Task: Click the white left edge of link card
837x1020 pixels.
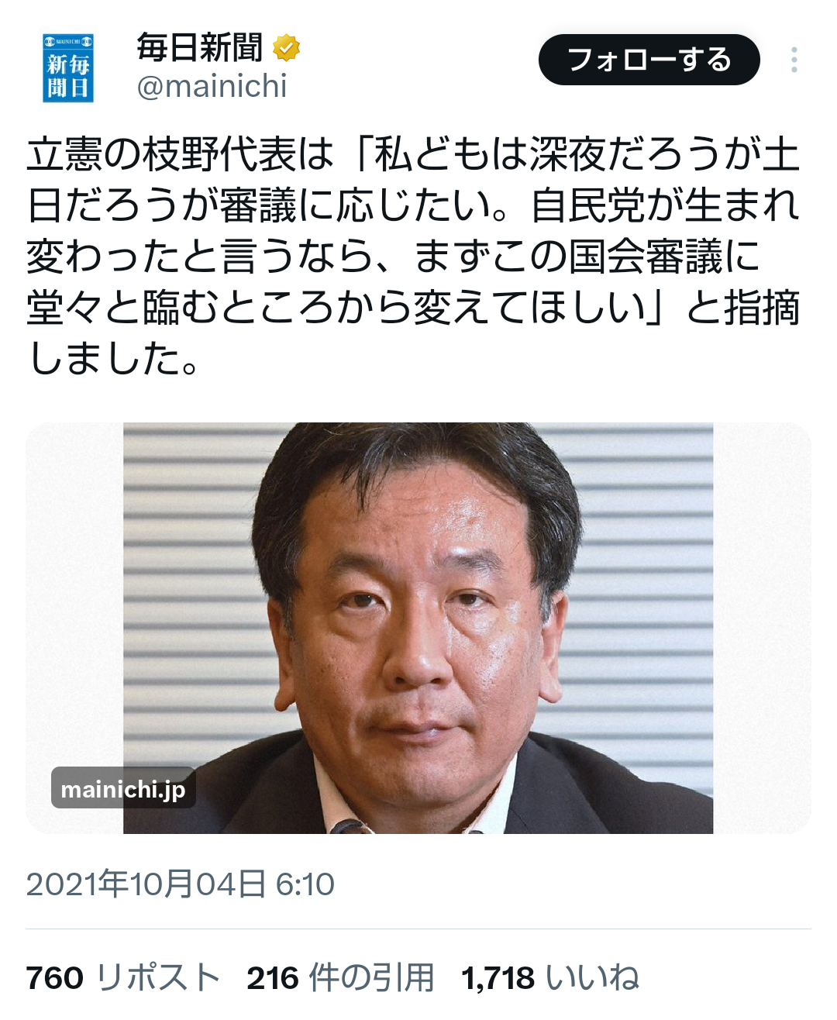Action: [74, 628]
